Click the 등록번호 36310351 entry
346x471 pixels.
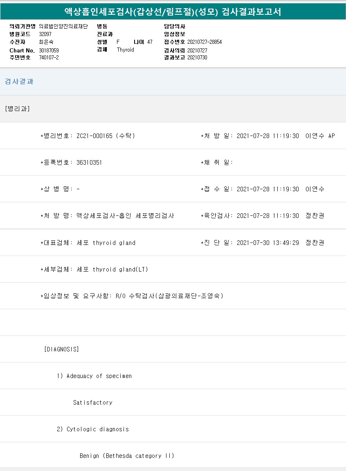71,163
